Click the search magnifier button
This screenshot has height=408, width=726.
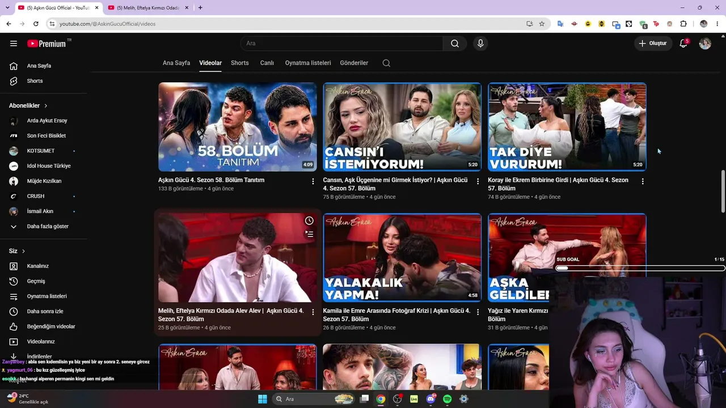pyautogui.click(x=455, y=44)
